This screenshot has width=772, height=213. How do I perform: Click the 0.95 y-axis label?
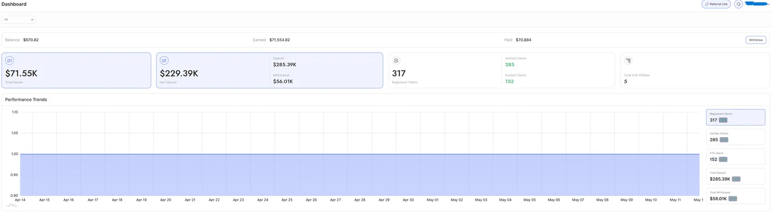pos(15,175)
